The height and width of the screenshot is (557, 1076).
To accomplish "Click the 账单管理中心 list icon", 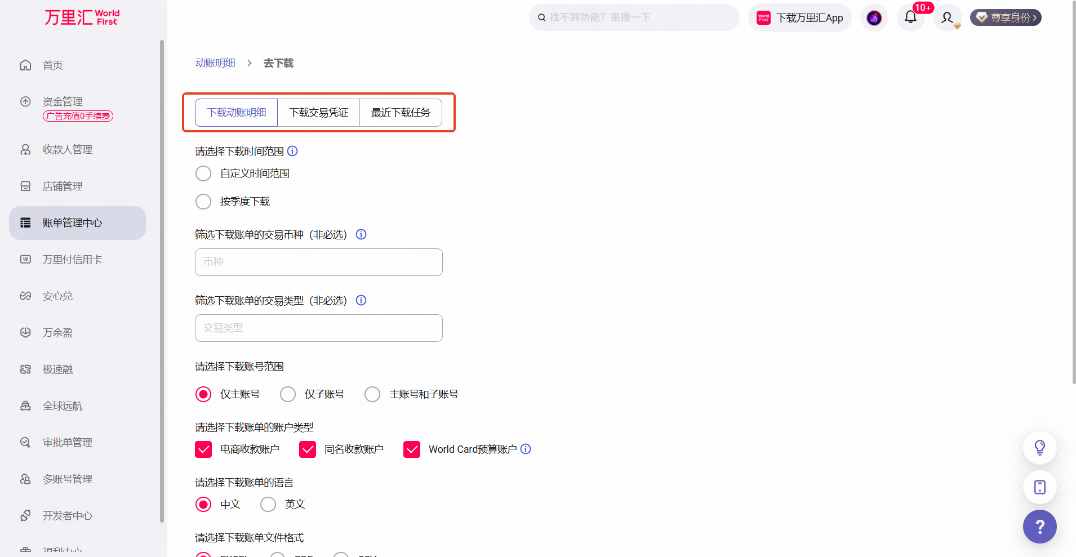I will pos(25,222).
